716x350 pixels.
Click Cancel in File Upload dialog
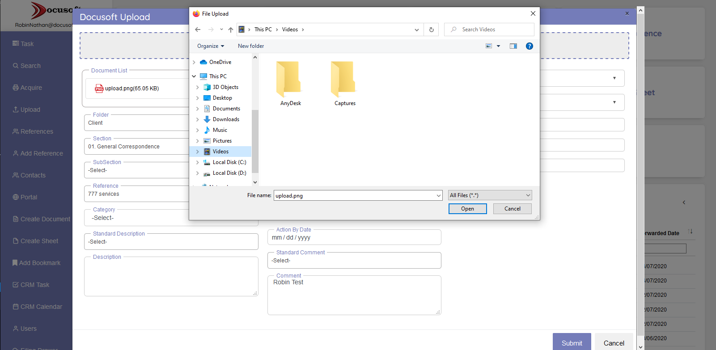click(x=512, y=209)
